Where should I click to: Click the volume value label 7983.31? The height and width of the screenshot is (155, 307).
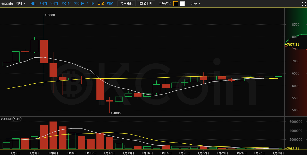[292, 149]
